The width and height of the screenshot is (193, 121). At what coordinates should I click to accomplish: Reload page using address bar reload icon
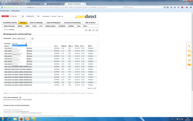[x=125, y=7]
